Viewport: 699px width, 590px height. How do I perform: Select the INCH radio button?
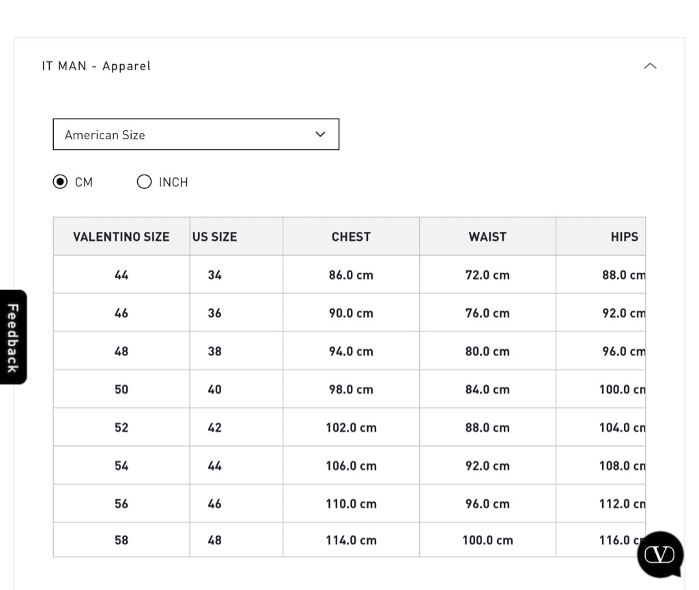[x=144, y=182]
